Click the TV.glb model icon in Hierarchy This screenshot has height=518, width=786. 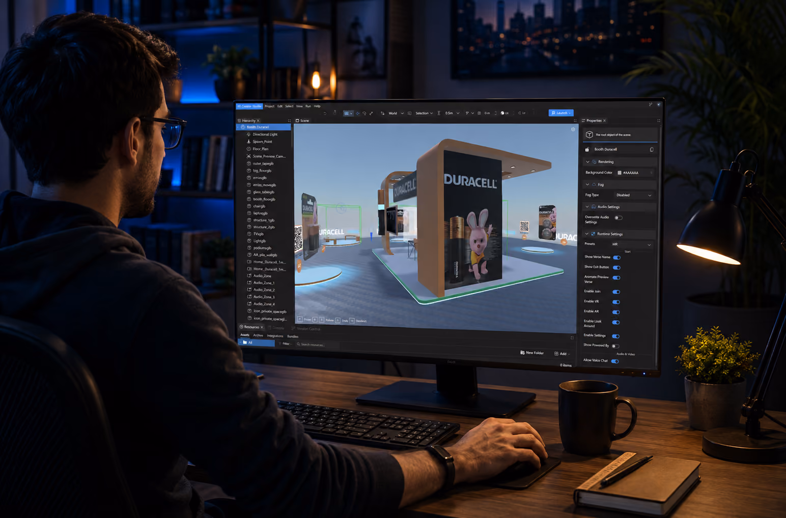(249, 234)
